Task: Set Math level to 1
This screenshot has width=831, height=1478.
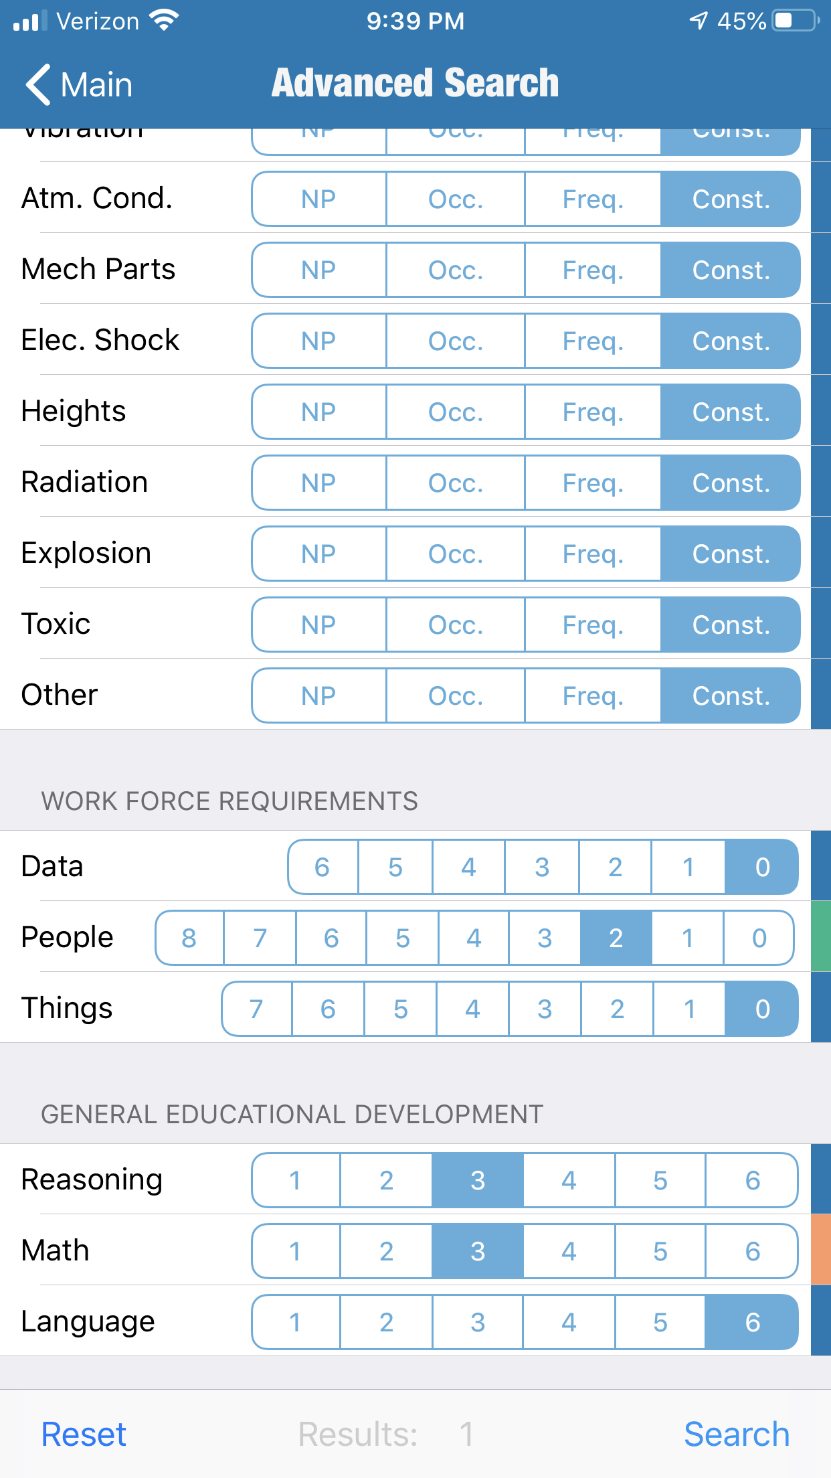Action: [295, 1252]
